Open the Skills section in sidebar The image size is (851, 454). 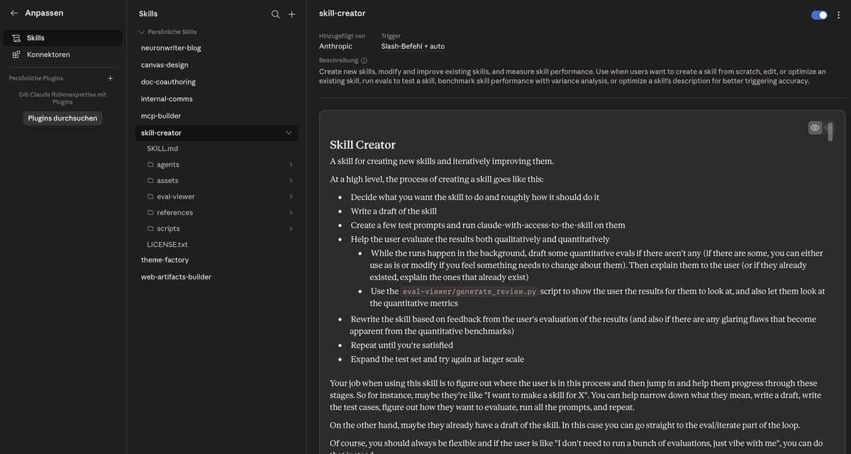click(62, 38)
